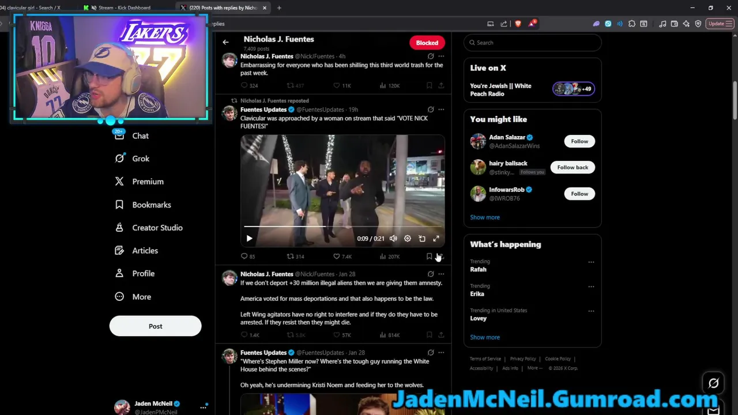
Task: View analytics of 'Embarrassing' post (120K)
Action: tap(390, 86)
